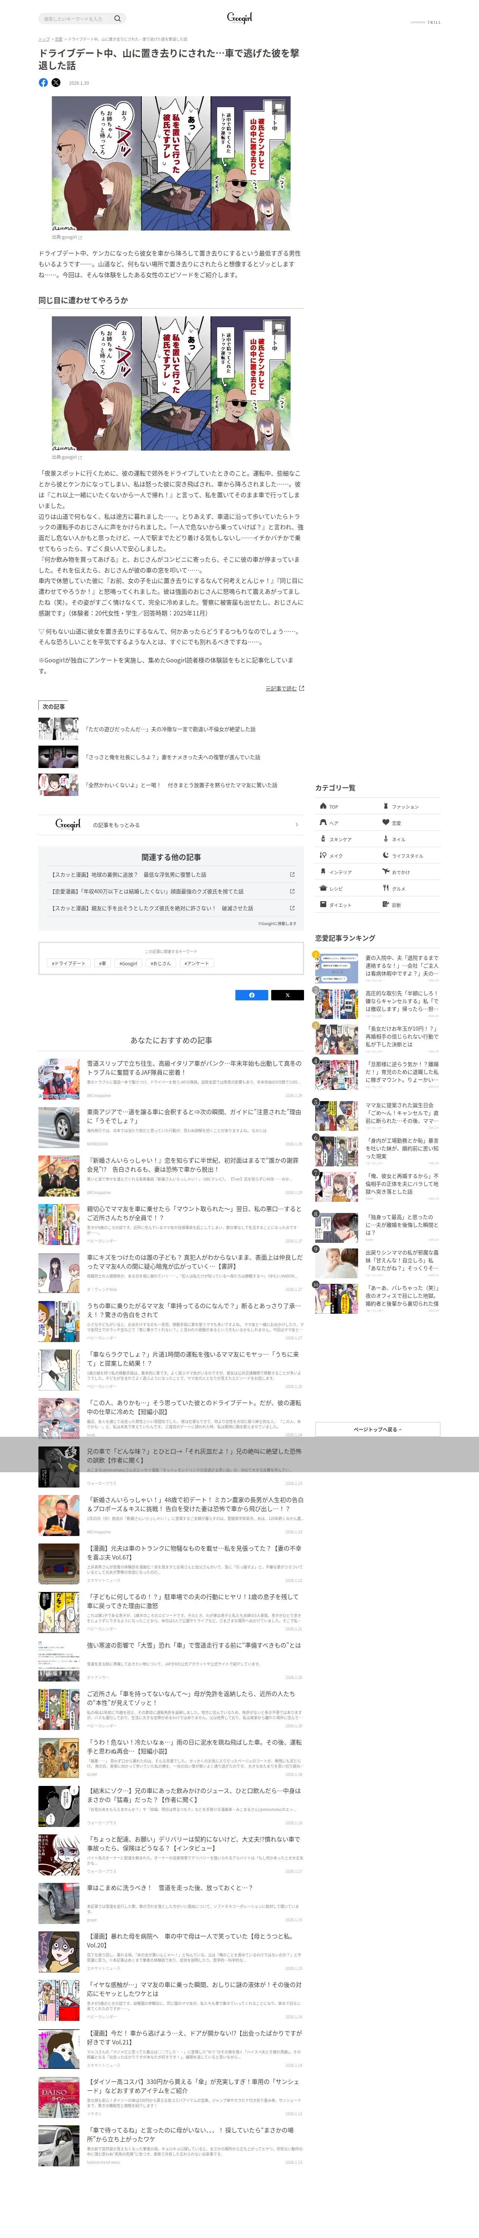Select the #おじさん keyword tag
The width and height of the screenshot is (479, 2238).
[161, 963]
